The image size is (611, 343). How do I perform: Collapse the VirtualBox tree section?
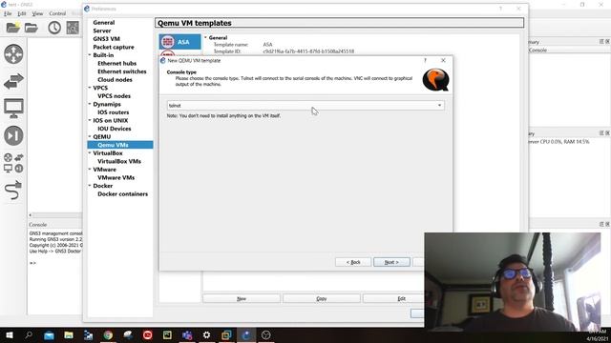pos(90,153)
